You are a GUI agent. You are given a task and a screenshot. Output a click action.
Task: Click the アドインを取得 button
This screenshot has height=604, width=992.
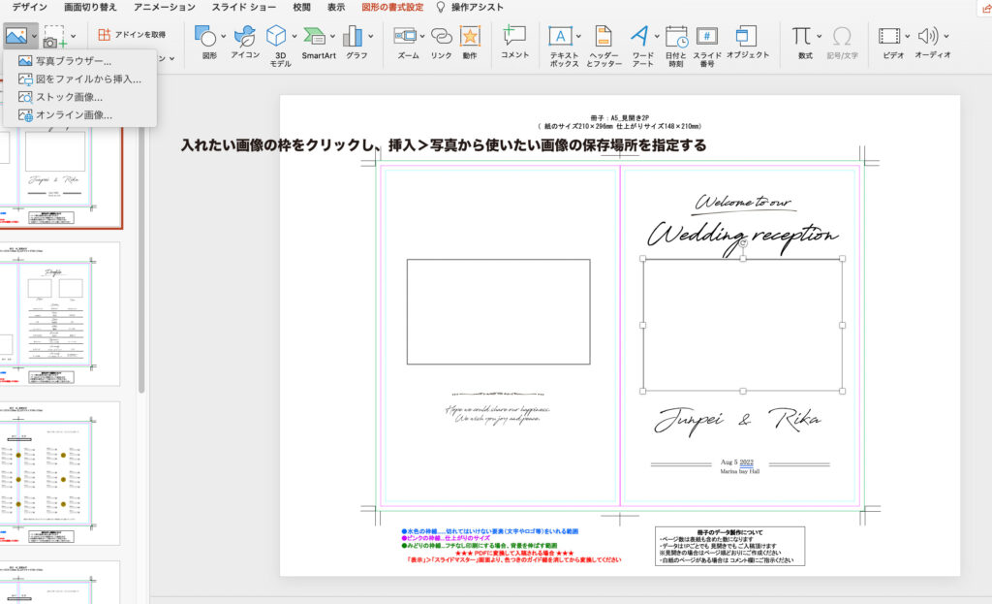point(132,34)
